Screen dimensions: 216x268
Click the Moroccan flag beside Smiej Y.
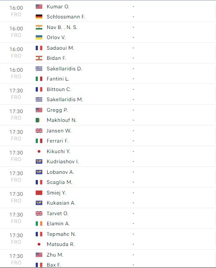point(39,193)
